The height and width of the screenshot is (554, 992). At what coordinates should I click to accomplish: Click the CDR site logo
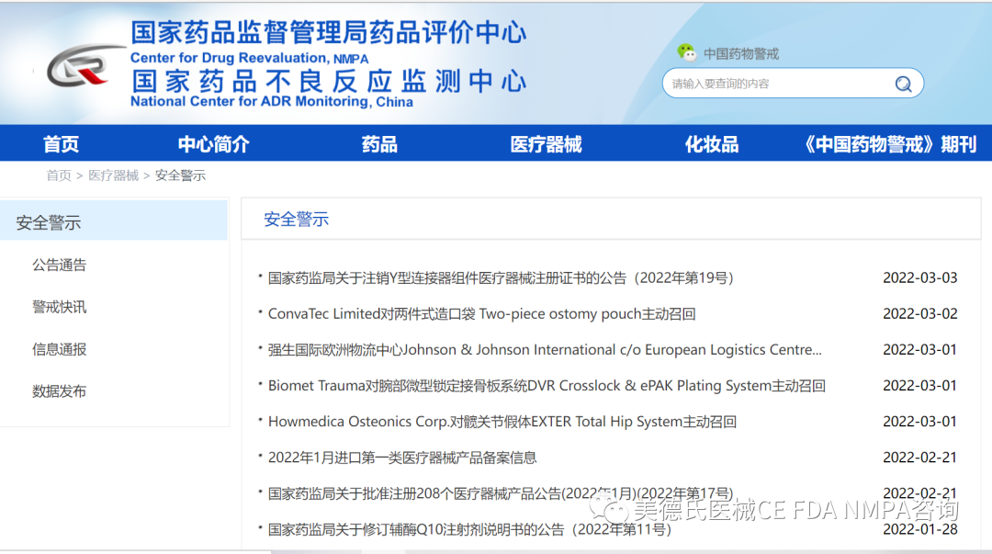coord(83,69)
